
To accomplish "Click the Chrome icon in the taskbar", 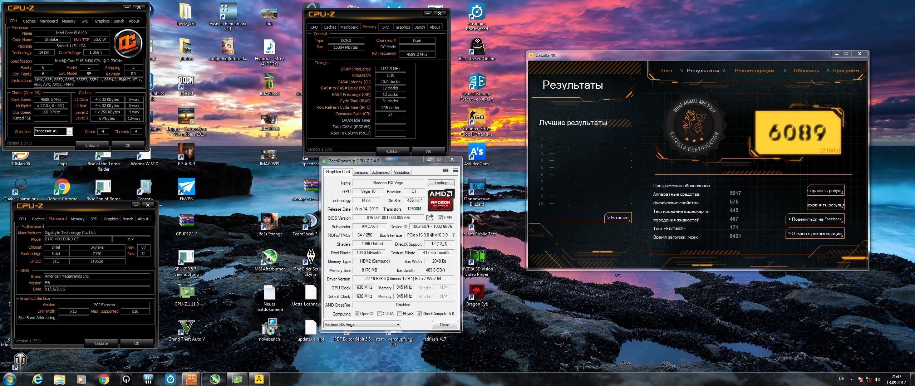I will [x=104, y=379].
